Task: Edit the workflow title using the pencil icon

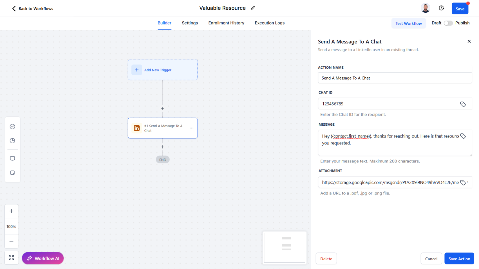Action: tap(252, 8)
